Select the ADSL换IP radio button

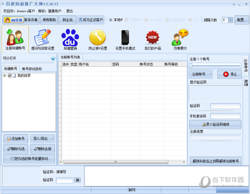(146, 20)
